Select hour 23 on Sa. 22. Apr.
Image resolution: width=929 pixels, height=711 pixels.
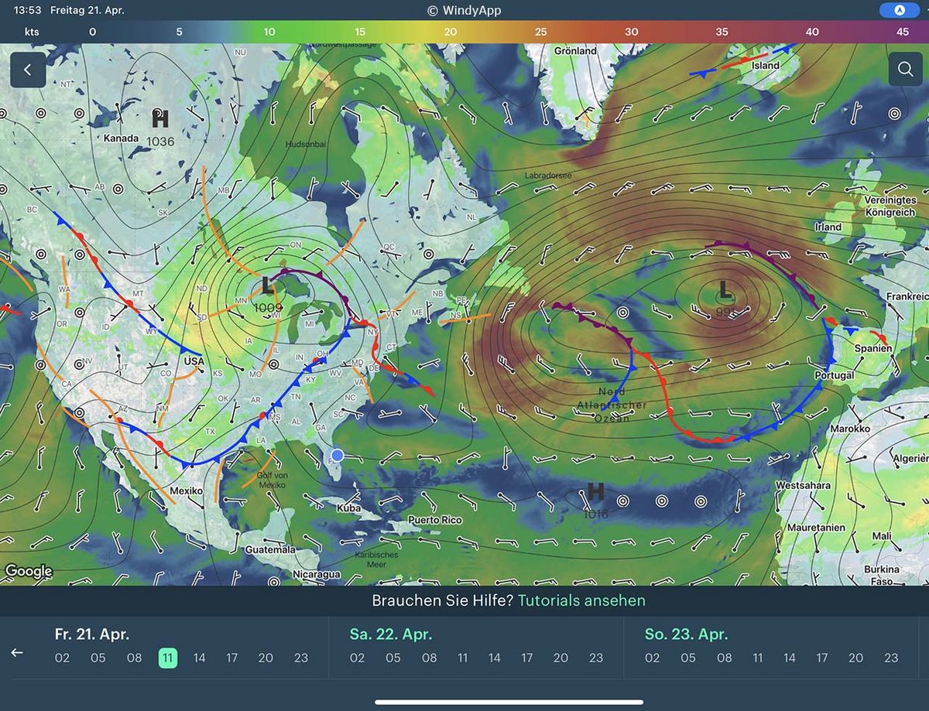[x=595, y=658]
